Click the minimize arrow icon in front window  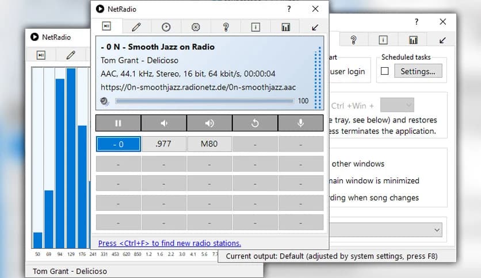(315, 27)
